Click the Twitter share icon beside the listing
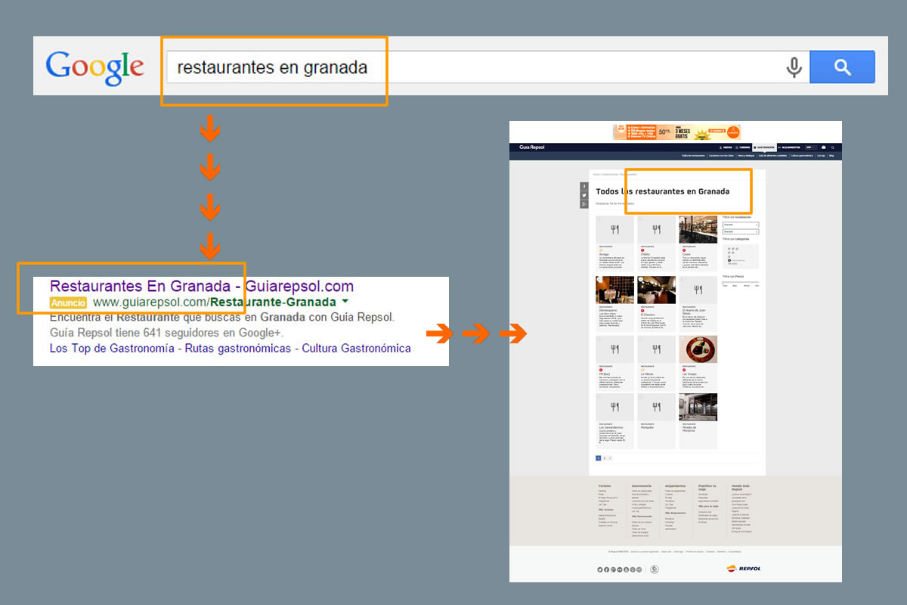The image size is (907, 605). (584, 194)
